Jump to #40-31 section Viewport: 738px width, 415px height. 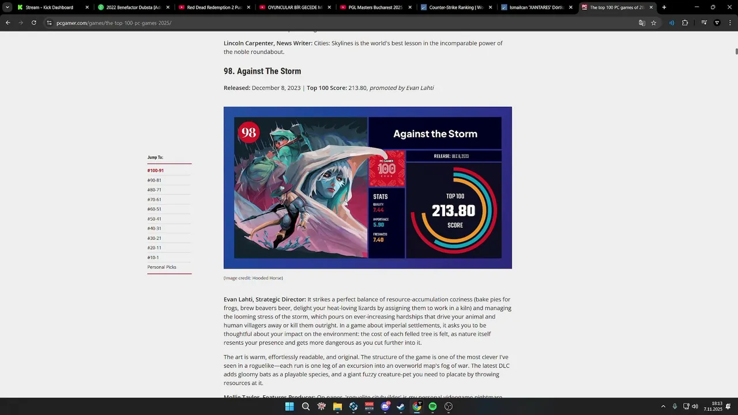154,228
